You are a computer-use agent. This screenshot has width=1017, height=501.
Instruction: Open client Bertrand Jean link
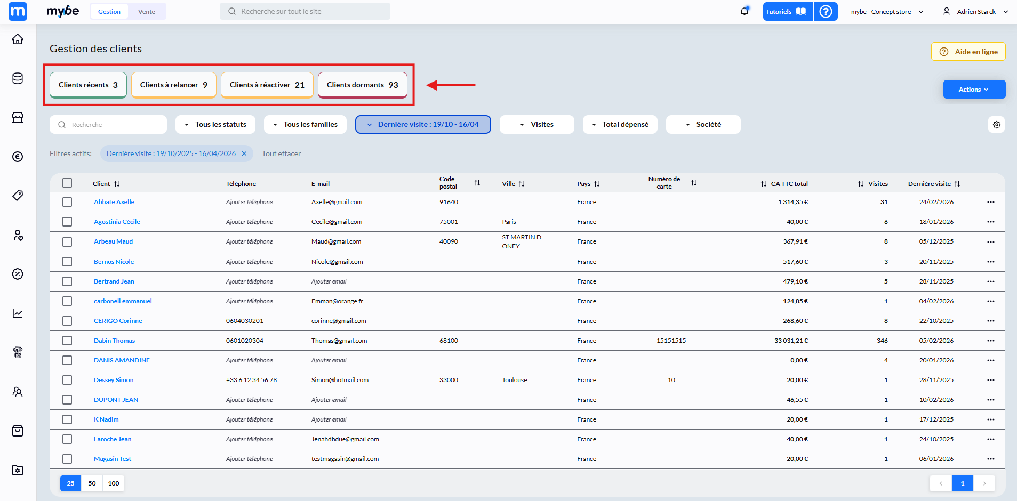114,281
